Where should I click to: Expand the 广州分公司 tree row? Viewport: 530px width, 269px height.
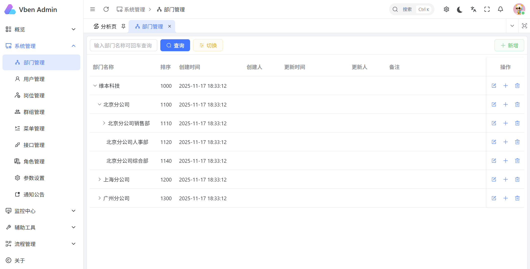100,198
